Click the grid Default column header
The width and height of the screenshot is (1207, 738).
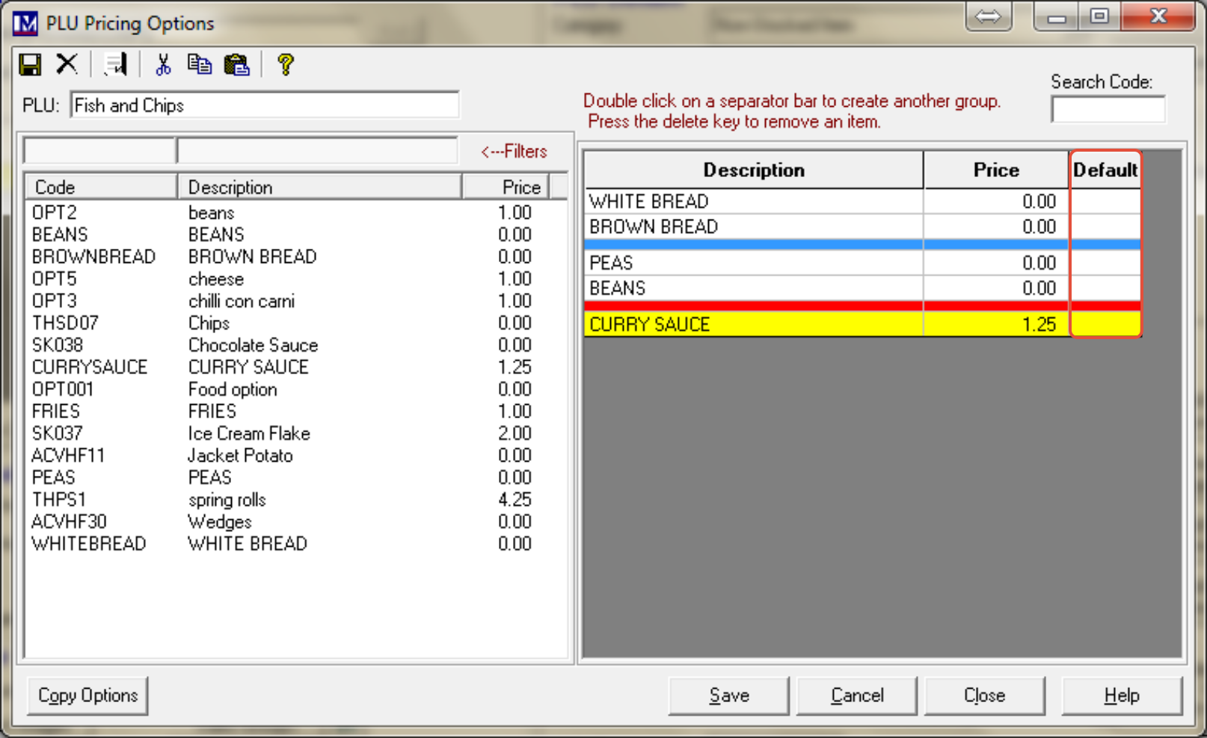(x=1105, y=170)
